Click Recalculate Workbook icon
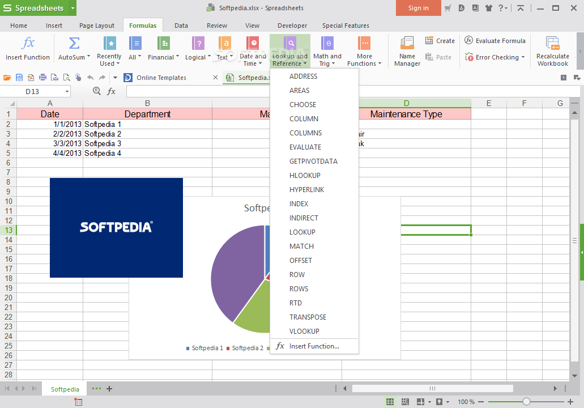This screenshot has width=584, height=408. [x=553, y=43]
